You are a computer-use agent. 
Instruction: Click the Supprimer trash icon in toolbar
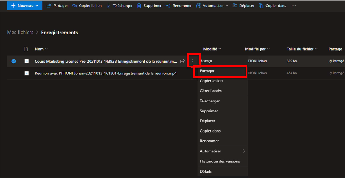coord(139,6)
